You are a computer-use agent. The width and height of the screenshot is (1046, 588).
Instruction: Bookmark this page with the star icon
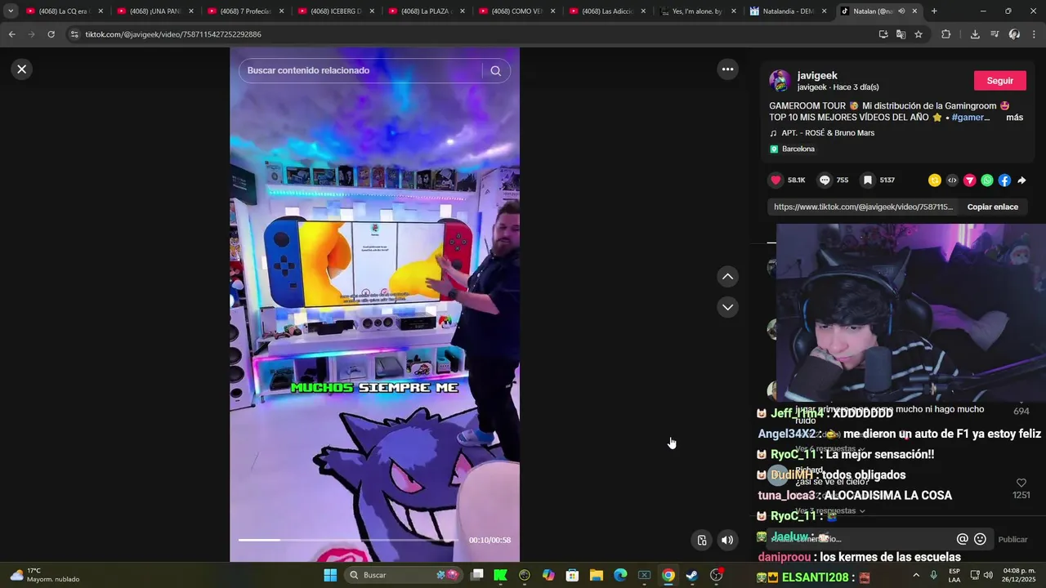[919, 34]
